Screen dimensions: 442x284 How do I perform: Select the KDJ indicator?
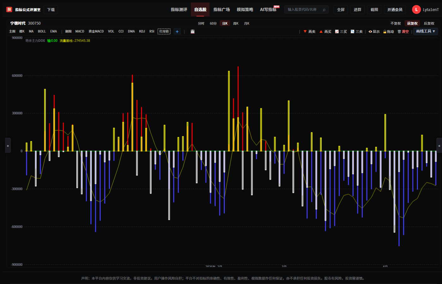click(142, 32)
